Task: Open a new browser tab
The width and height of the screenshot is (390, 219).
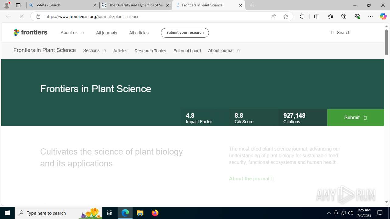Action: (x=252, y=5)
